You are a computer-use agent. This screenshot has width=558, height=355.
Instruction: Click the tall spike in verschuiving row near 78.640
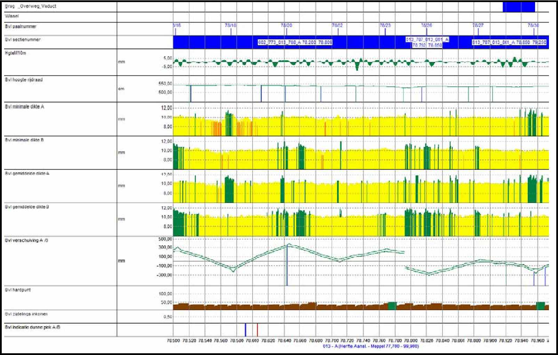[287, 265]
